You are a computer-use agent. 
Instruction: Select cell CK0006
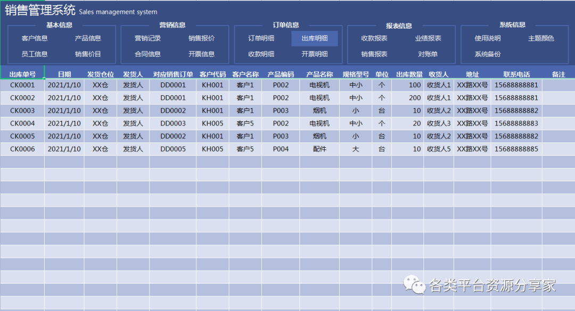pos(22,149)
